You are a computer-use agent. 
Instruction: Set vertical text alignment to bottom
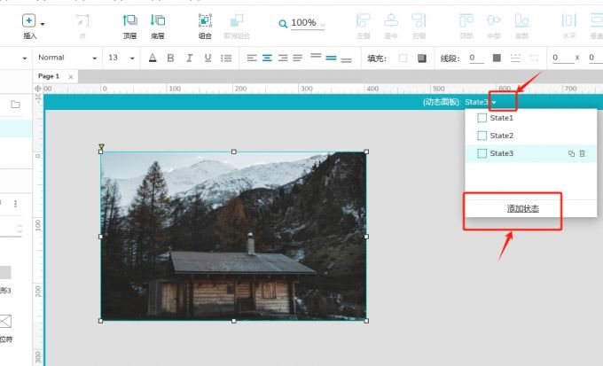click(x=347, y=60)
